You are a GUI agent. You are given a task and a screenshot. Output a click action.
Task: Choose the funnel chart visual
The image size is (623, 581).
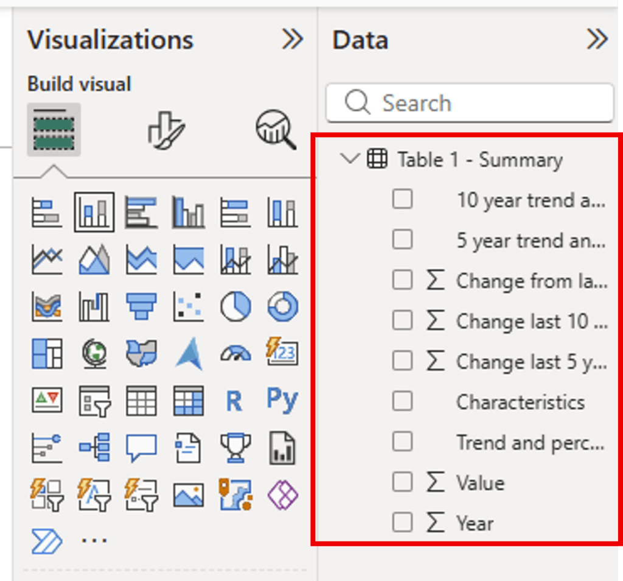click(141, 306)
